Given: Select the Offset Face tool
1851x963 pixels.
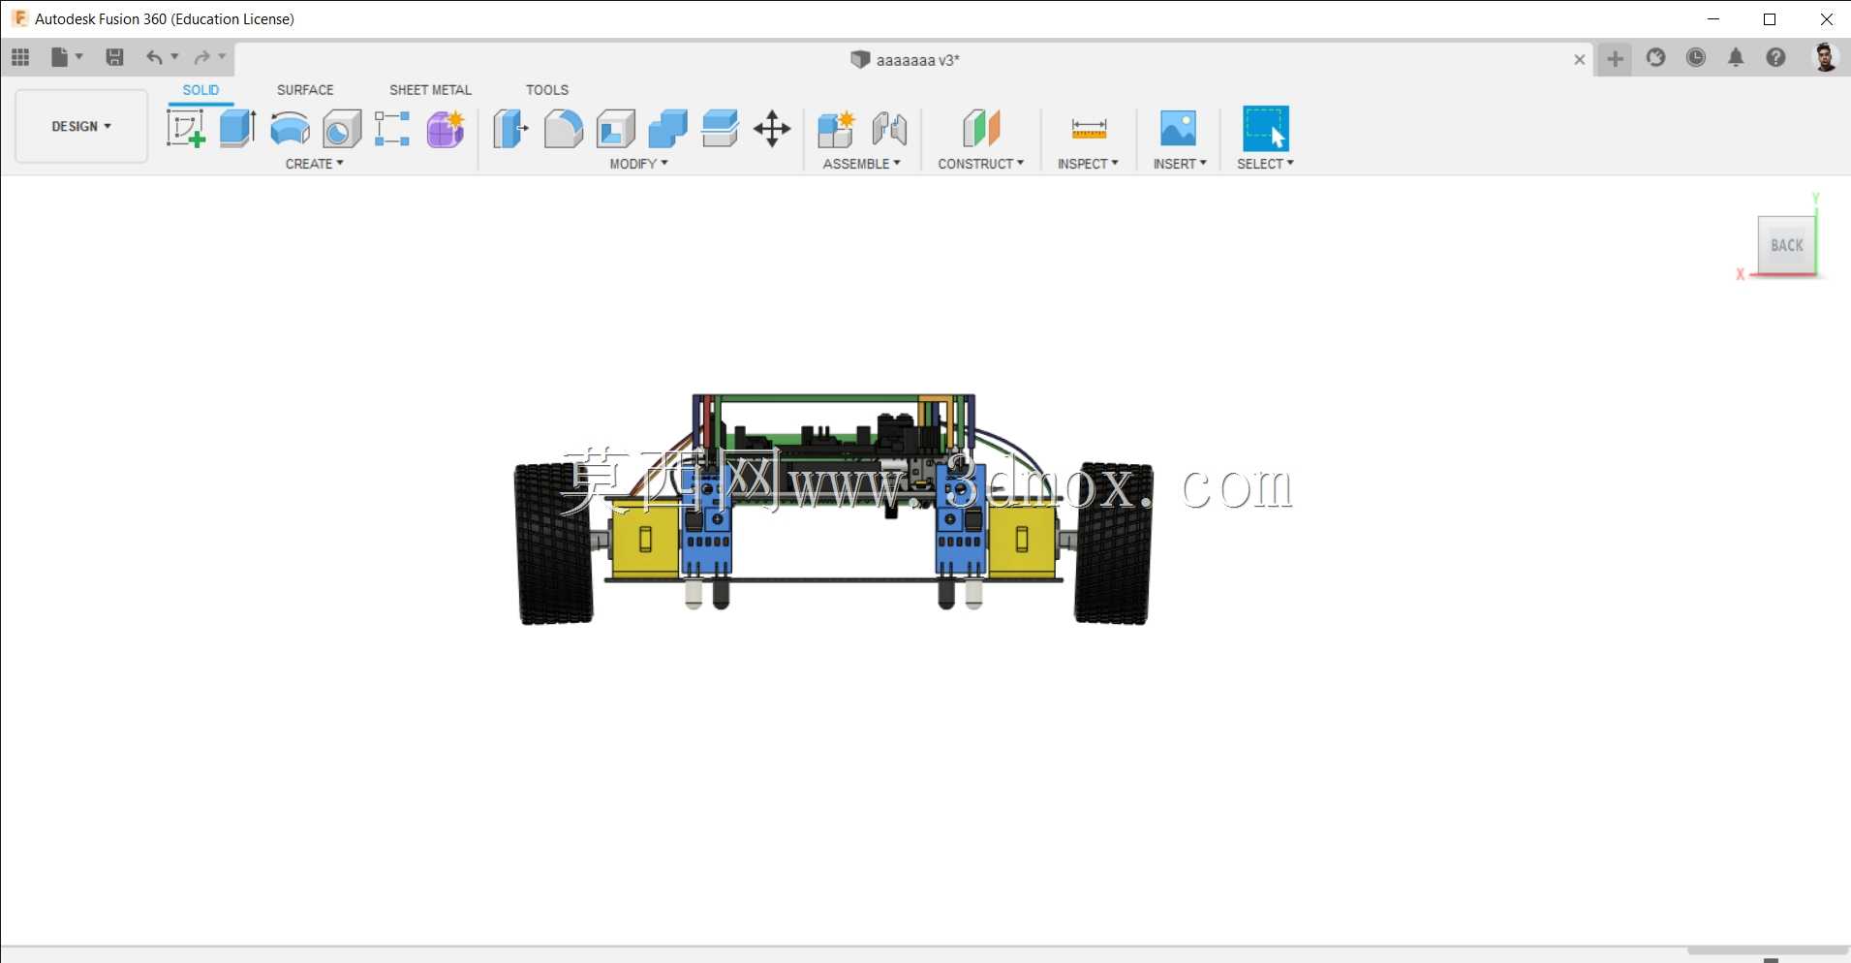Looking at the screenshot, I should [x=720, y=128].
